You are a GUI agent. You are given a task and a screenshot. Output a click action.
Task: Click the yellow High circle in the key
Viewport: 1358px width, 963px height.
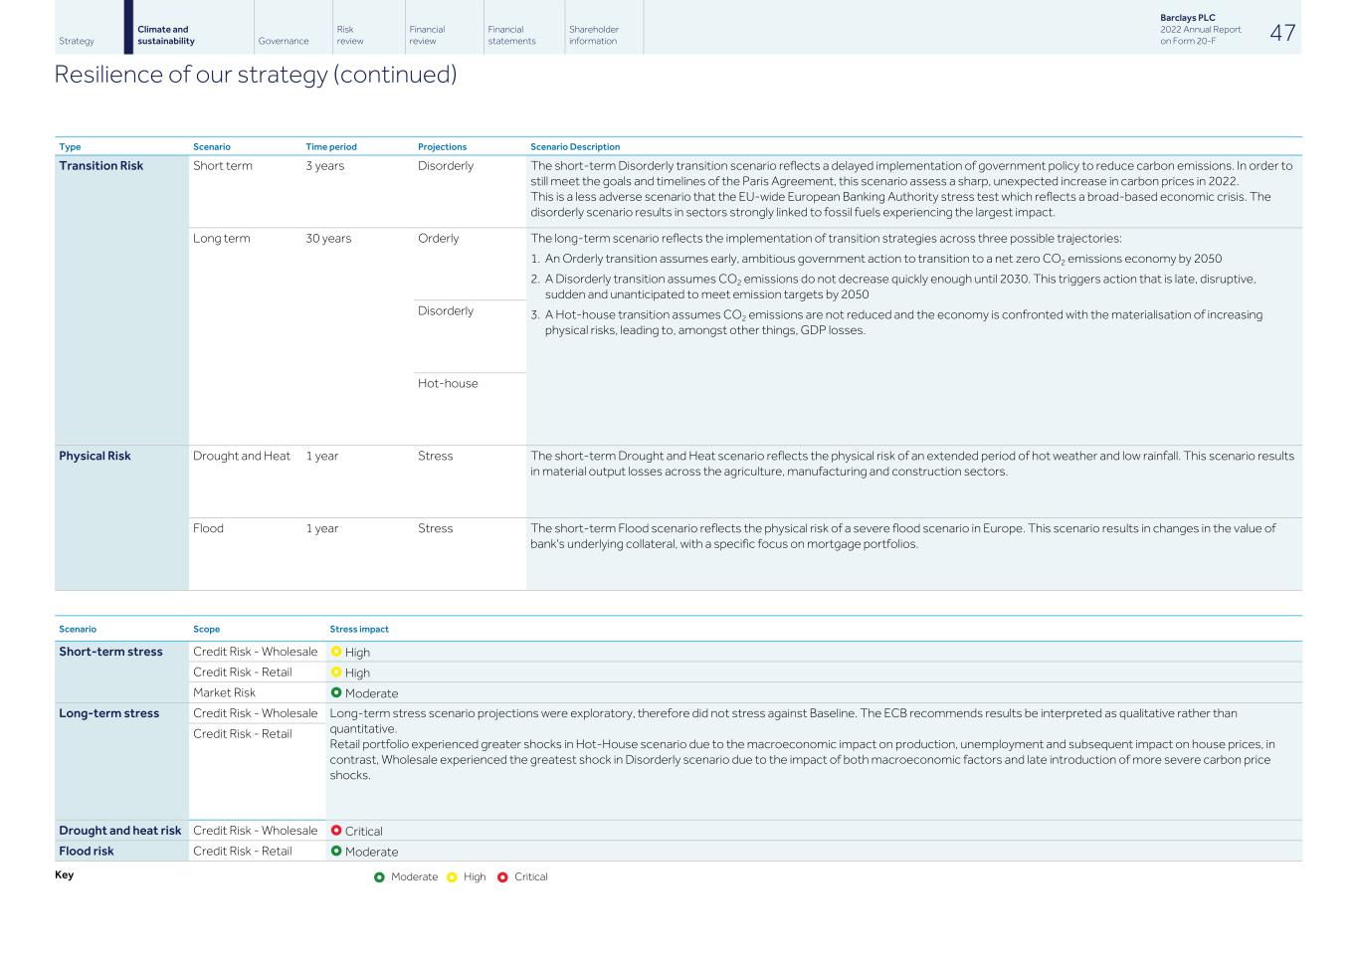452,876
